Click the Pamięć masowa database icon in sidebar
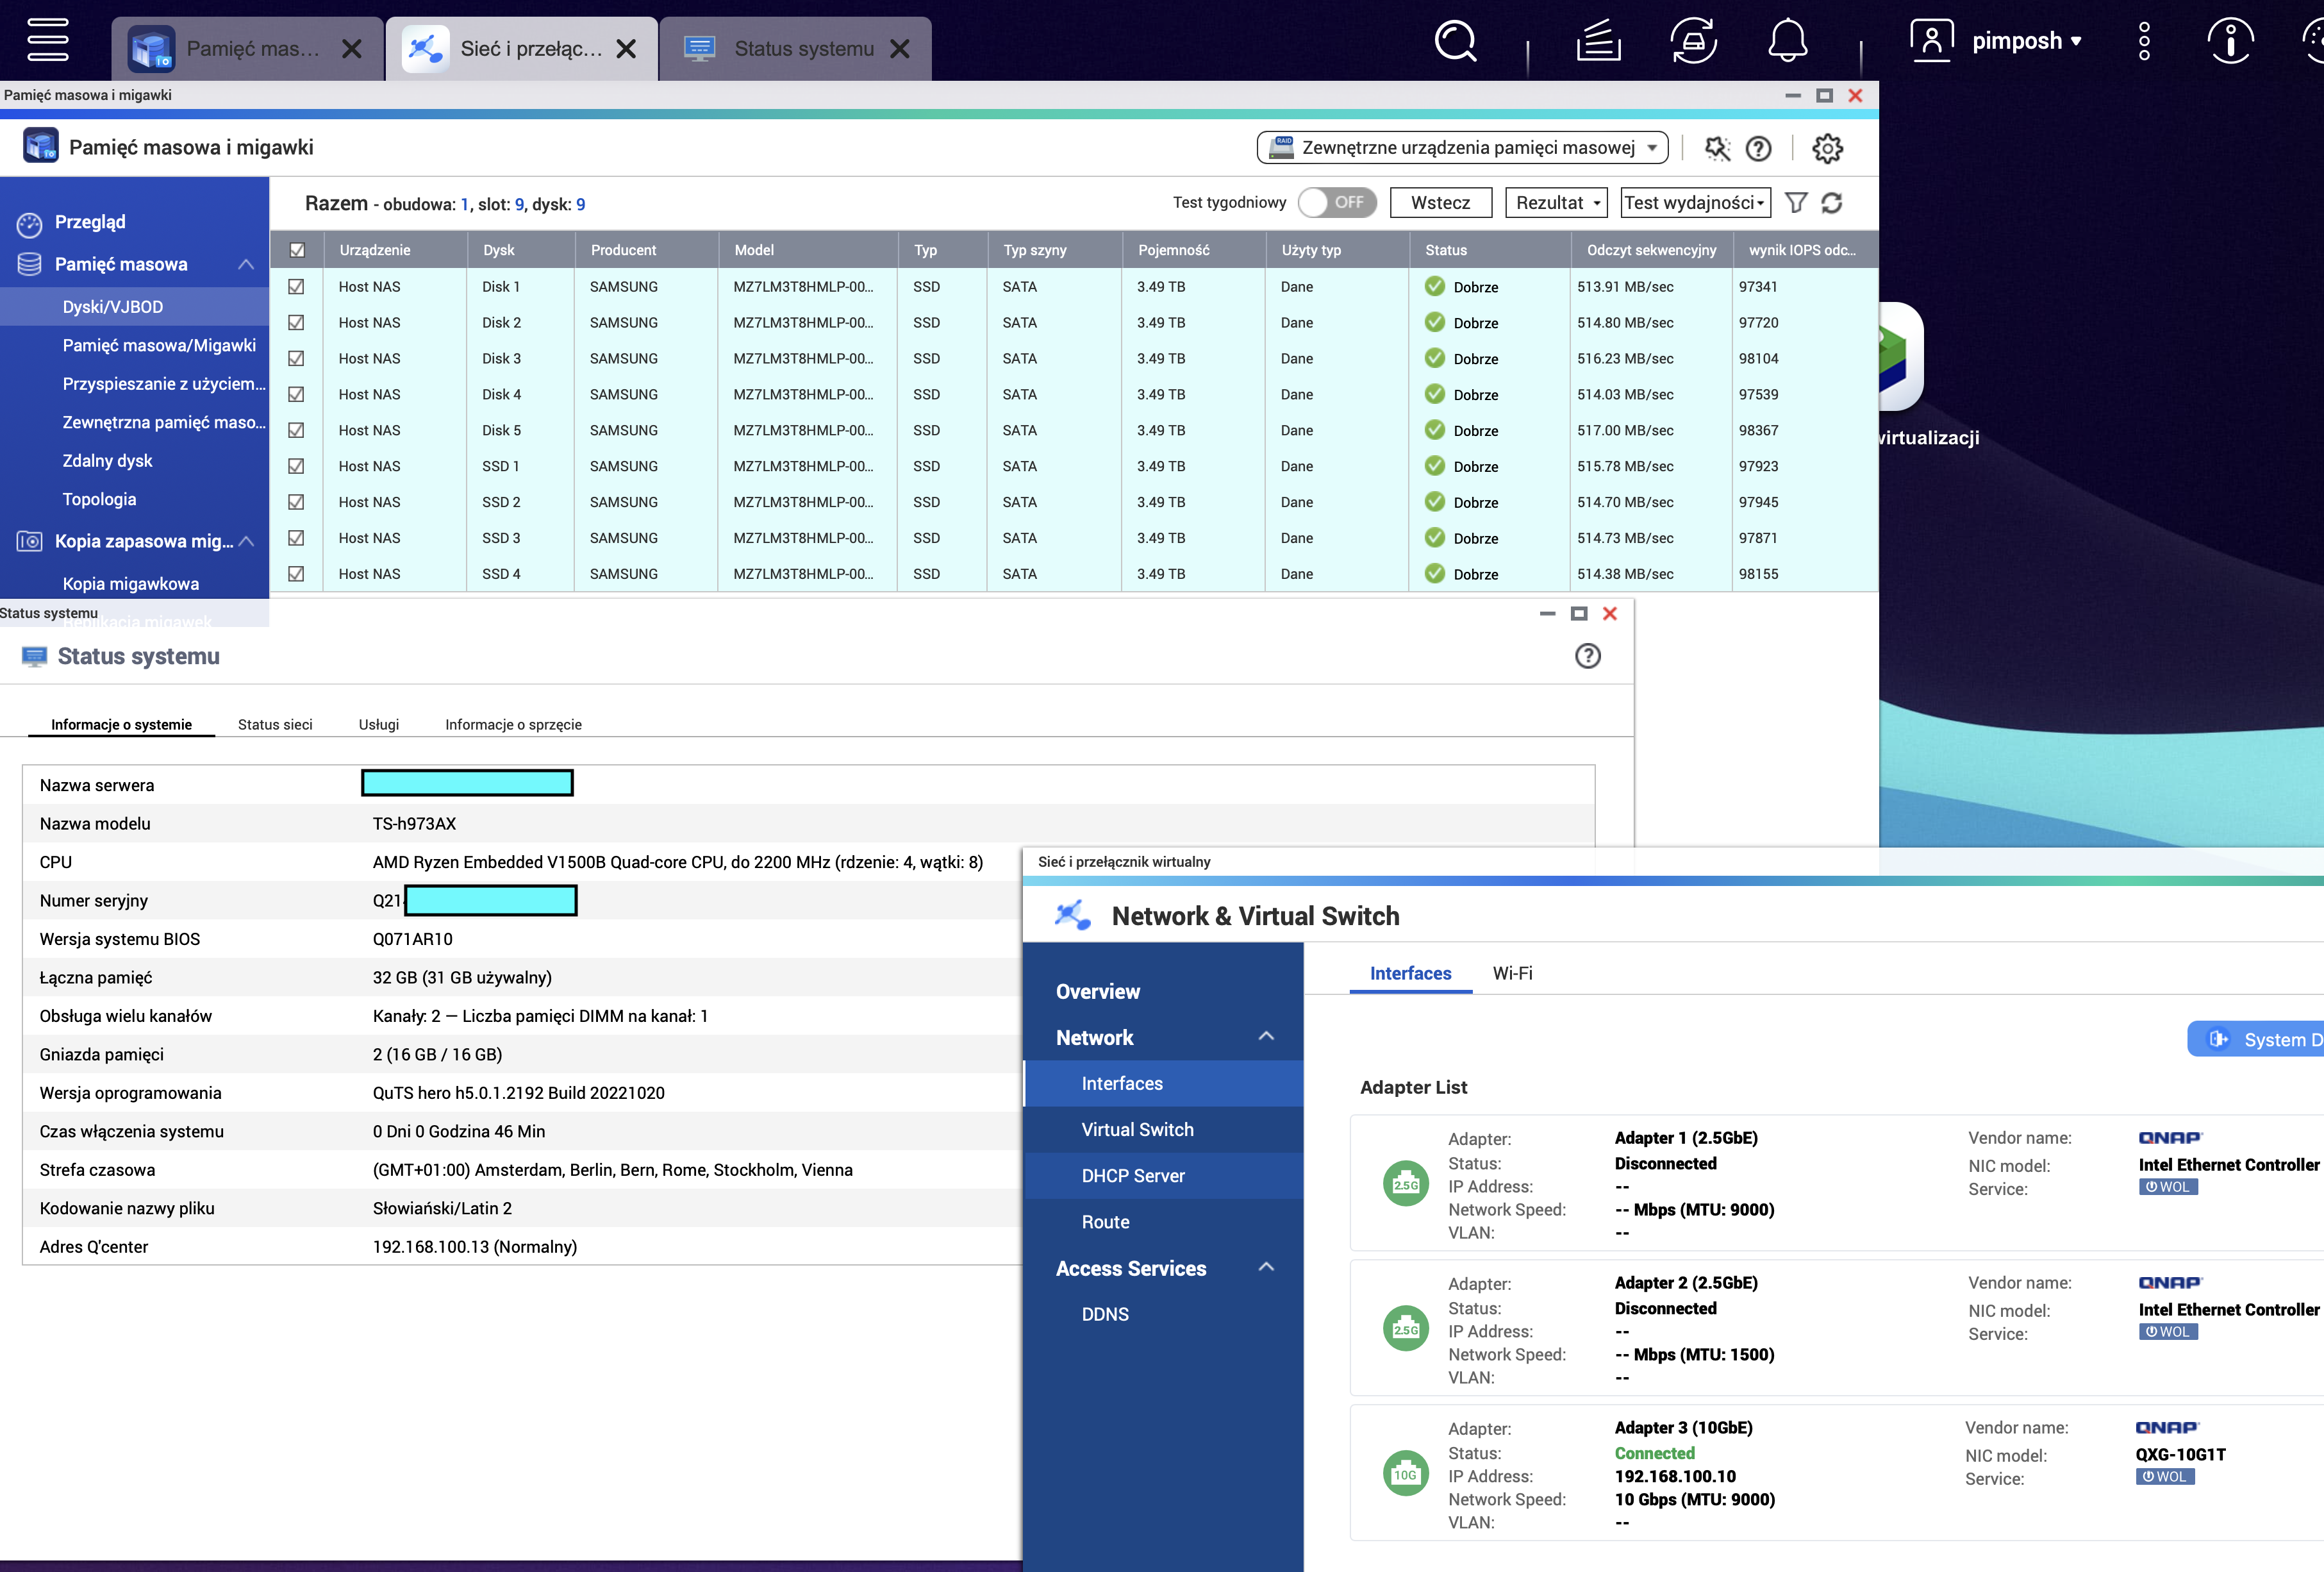Image resolution: width=2324 pixels, height=1572 pixels. [29, 264]
